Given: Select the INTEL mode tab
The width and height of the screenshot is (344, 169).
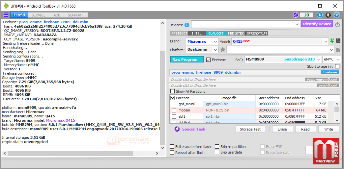Looking at the screenshot, I should (x=197, y=34).
